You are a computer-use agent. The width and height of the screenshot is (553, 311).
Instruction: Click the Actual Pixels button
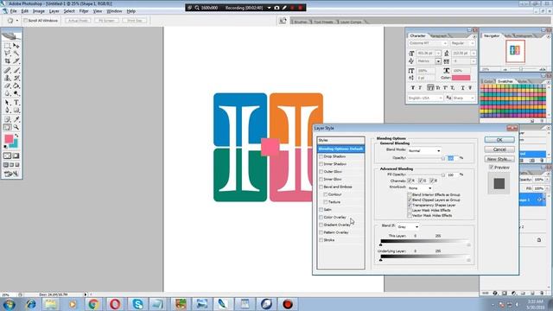click(x=78, y=21)
